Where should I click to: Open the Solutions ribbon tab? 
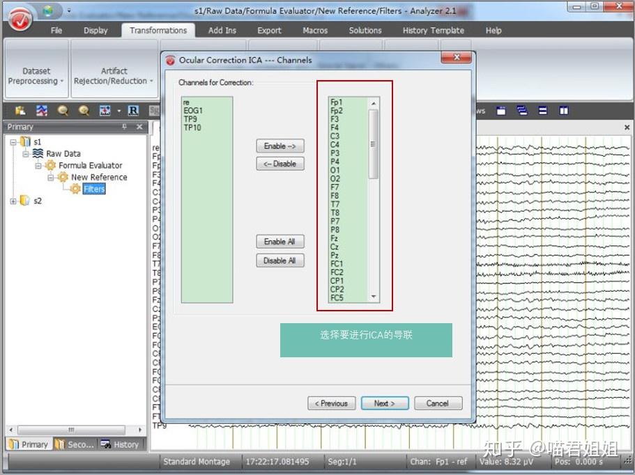coord(365,31)
